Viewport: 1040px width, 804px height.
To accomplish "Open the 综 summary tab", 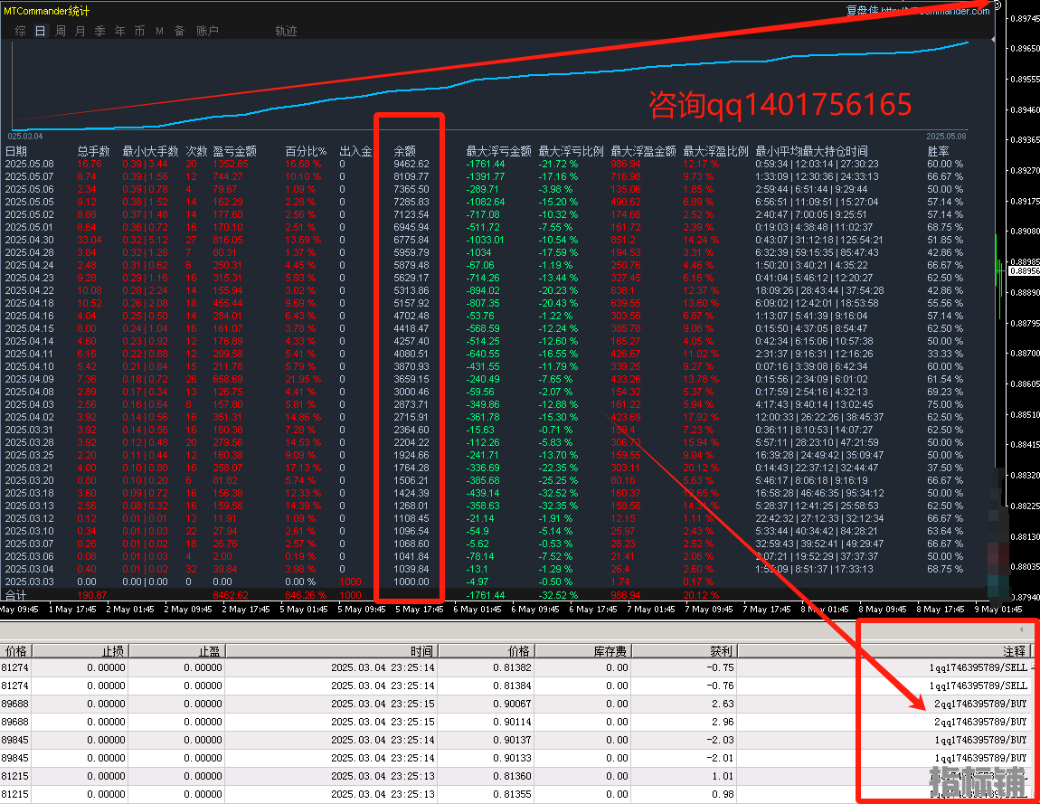I will pyautogui.click(x=21, y=31).
